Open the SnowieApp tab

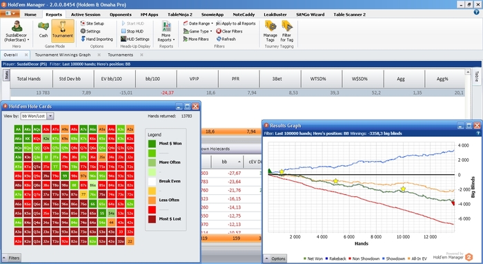point(213,15)
